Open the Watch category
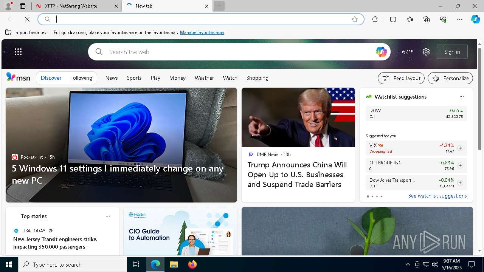The image size is (484, 272). [x=230, y=78]
